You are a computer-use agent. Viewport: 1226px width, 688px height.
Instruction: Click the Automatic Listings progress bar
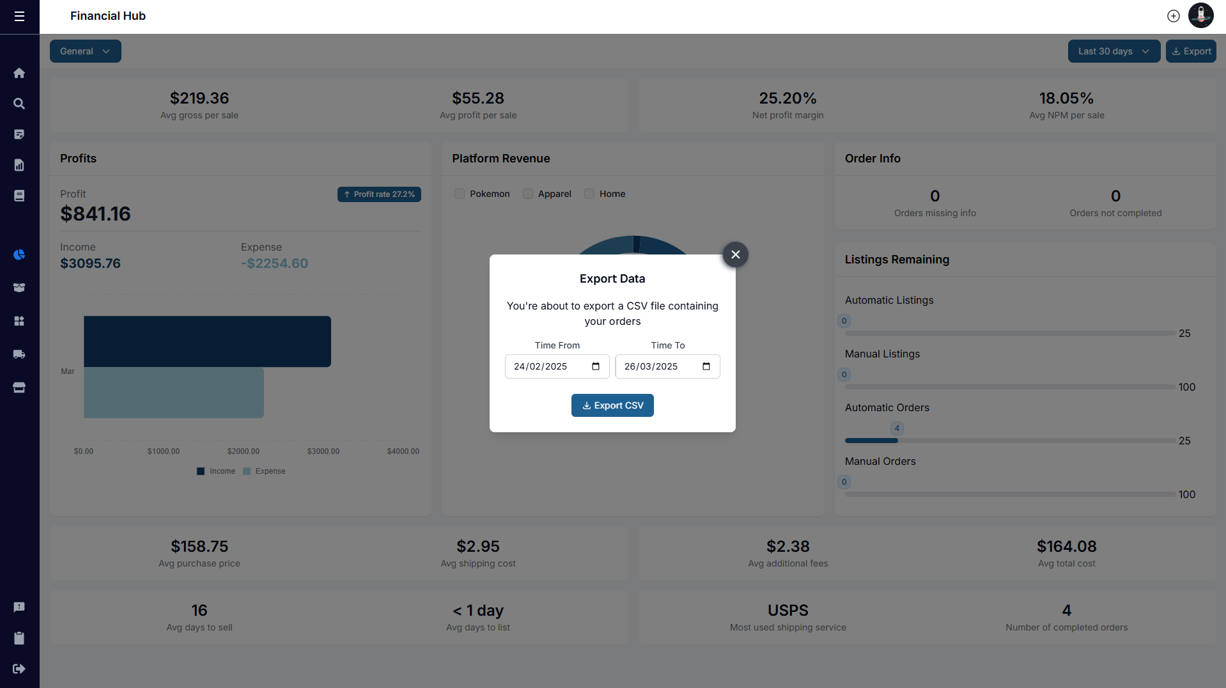[x=1010, y=333]
